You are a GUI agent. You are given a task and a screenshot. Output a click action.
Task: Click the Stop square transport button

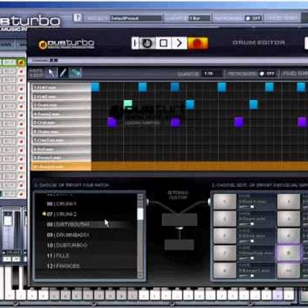pyautogui.click(x=164, y=43)
